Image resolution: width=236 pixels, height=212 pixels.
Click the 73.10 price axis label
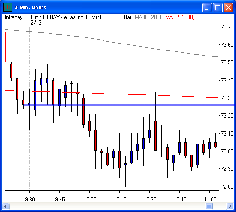click(227, 133)
